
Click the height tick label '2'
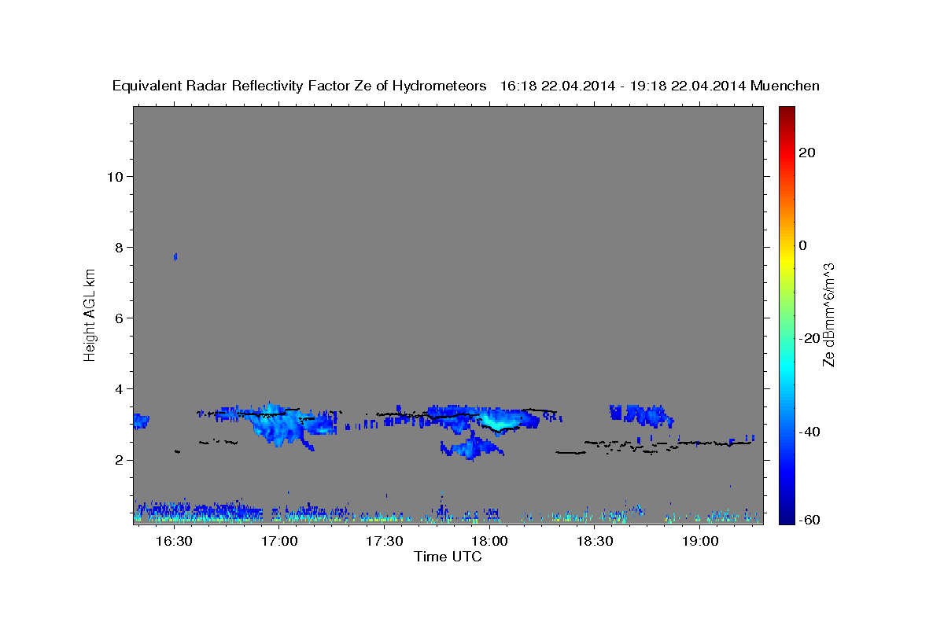coord(117,460)
